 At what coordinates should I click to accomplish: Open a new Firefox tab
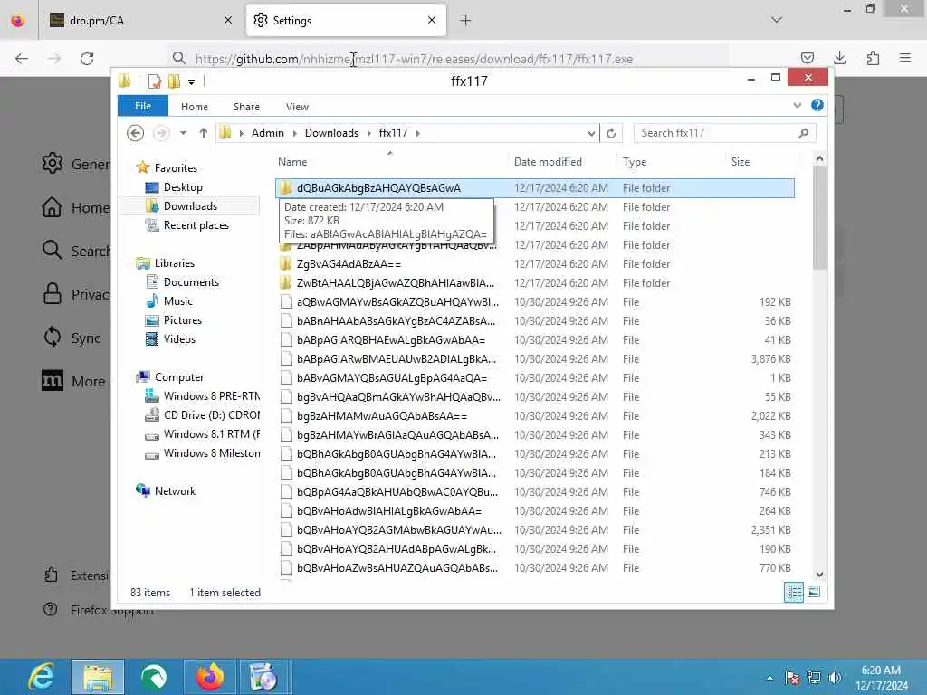(465, 21)
